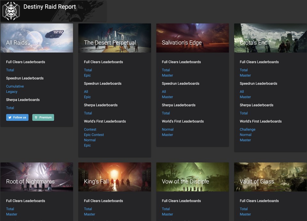Open the Salvation's Edge raid banner
307x221 pixels.
pos(193,38)
